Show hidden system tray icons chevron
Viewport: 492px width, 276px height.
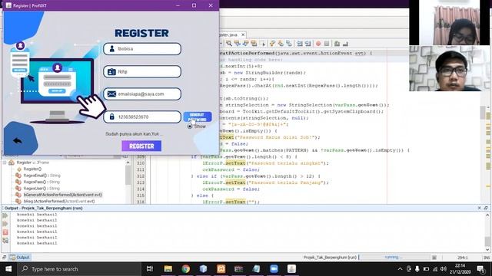[400, 269]
